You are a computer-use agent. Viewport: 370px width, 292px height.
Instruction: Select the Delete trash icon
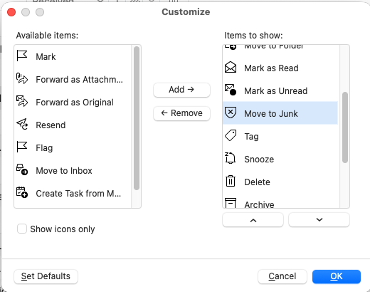[231, 181]
